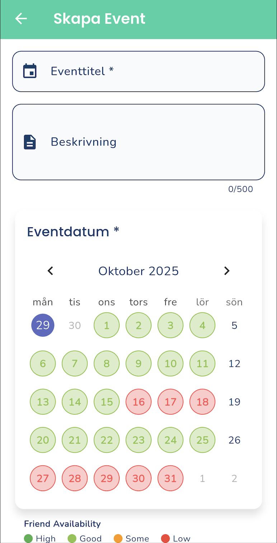277x543 pixels.
Task: Select the highlighted date 29 September
Action: pos(43,325)
